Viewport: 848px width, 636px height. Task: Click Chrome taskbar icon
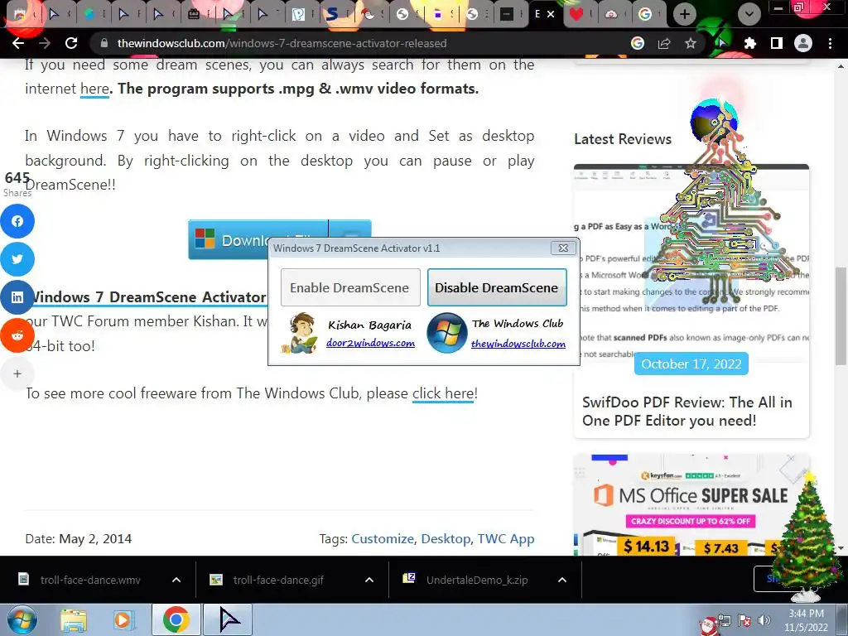(x=176, y=619)
